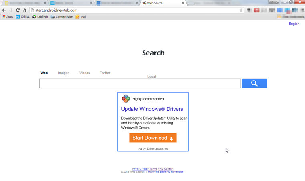Open a new browser tab
This screenshot has height=181, width=305.
pyautogui.click(x=191, y=3)
